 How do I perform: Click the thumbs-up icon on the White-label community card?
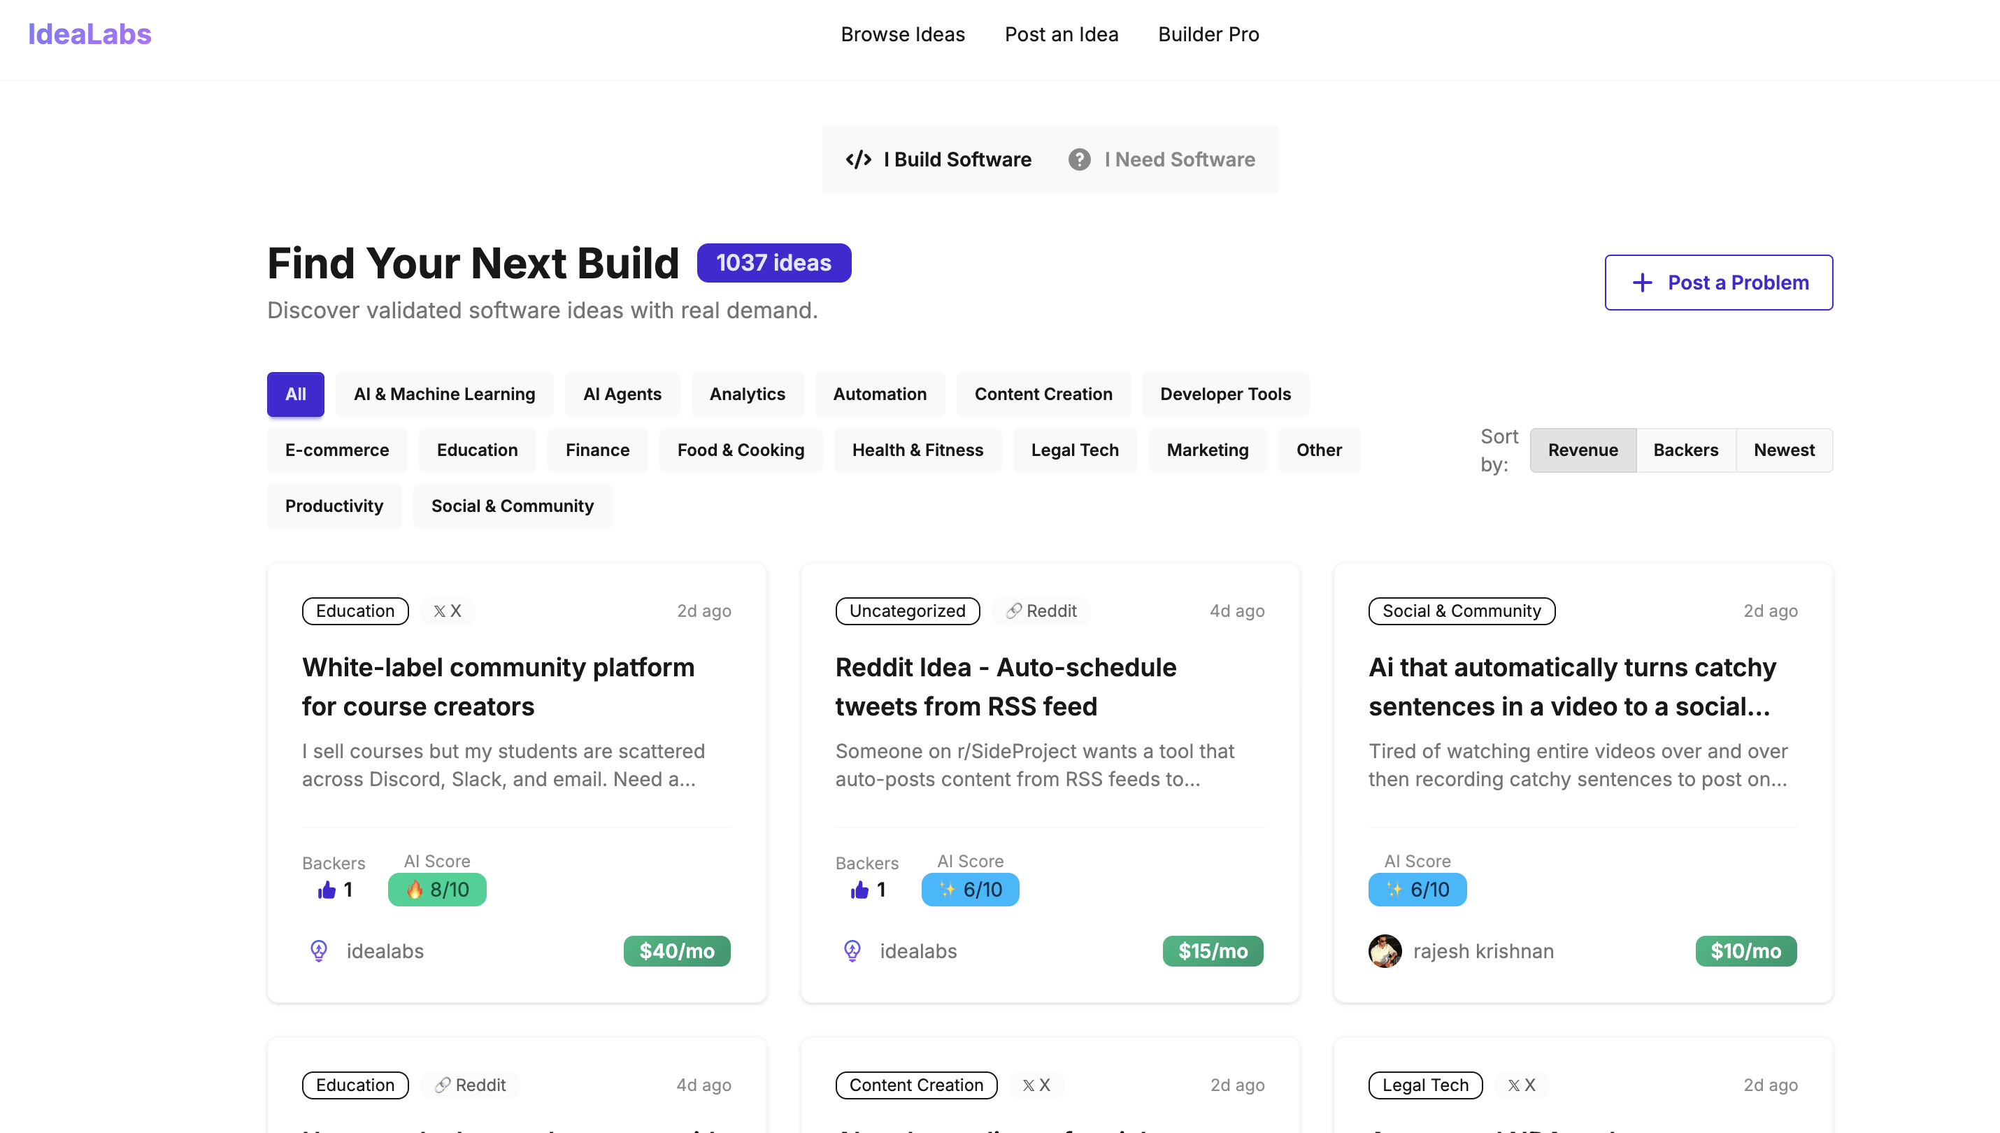[x=327, y=890]
